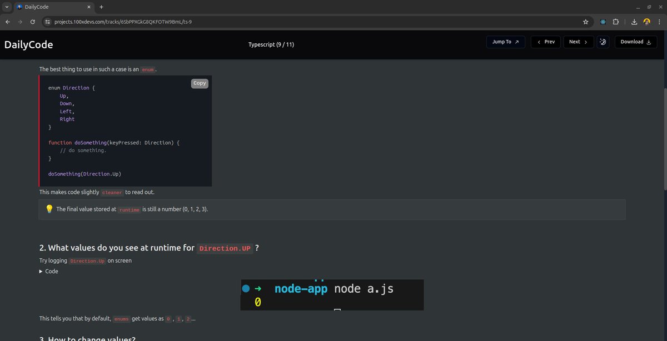
Task: Click the Download button
Action: tap(635, 42)
